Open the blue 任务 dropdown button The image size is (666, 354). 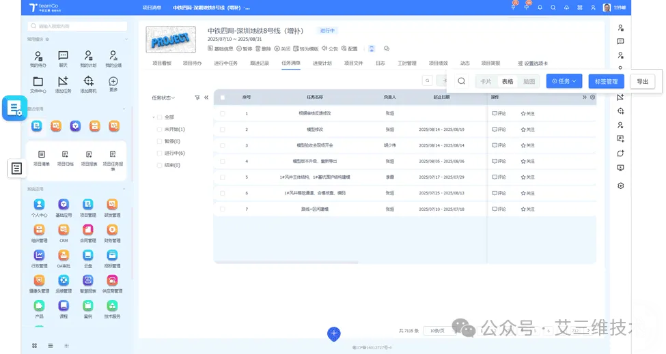[564, 81]
